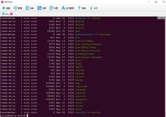Click the ypdomainname symlink entry

pyautogui.click(x=84, y=35)
